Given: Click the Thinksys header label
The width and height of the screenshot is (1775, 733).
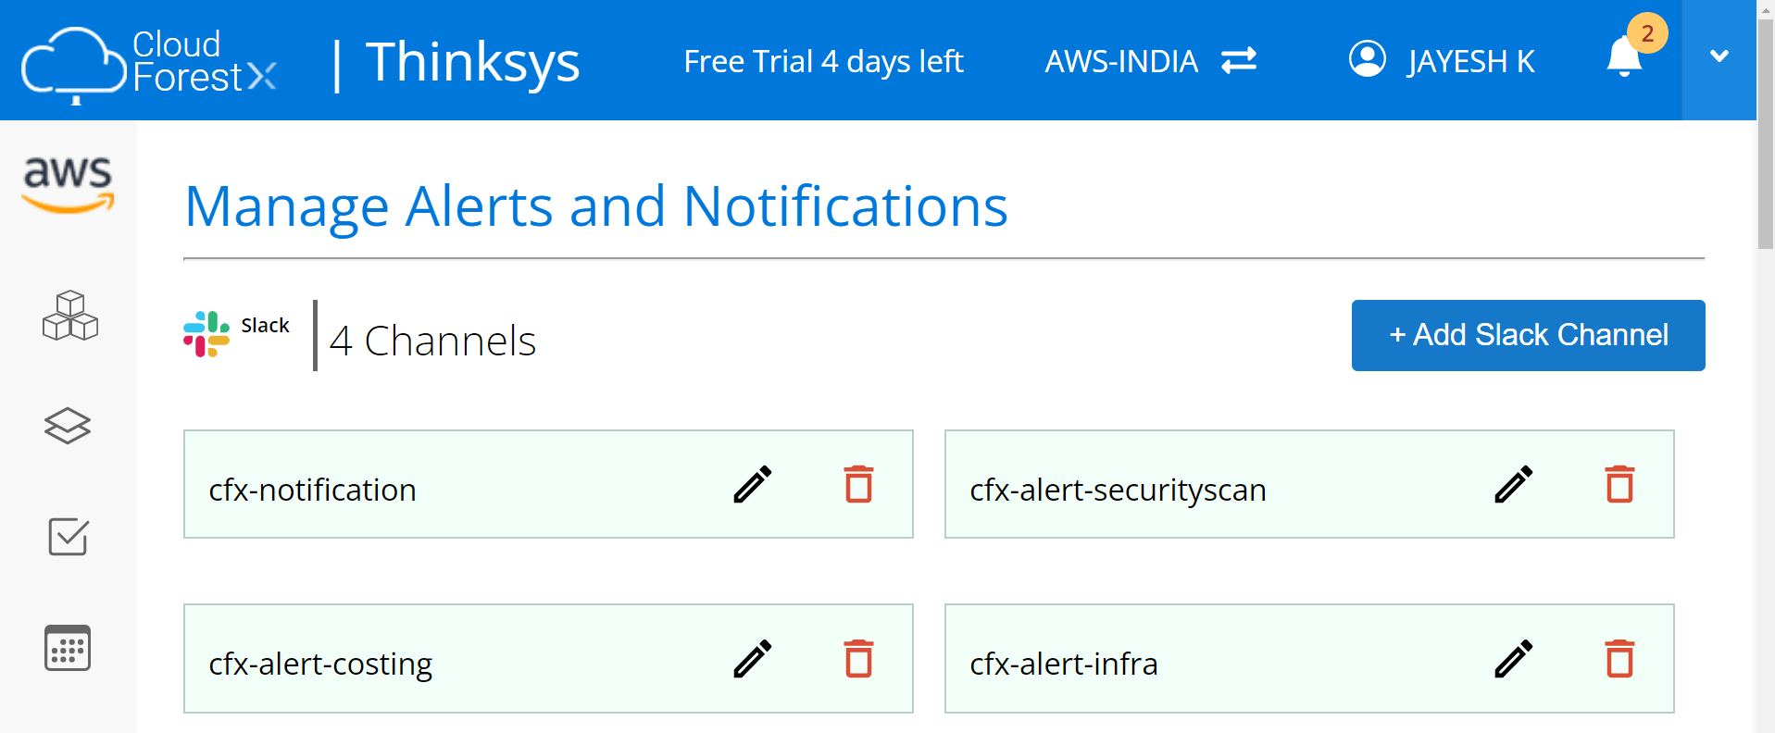Looking at the screenshot, I should [472, 60].
